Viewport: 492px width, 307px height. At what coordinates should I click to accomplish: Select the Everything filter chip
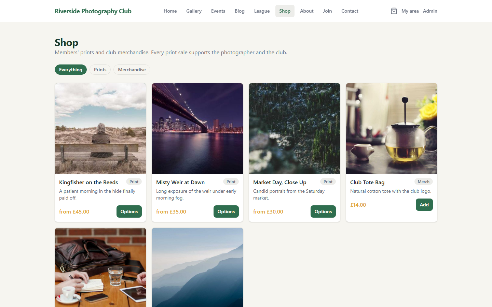[x=71, y=70]
